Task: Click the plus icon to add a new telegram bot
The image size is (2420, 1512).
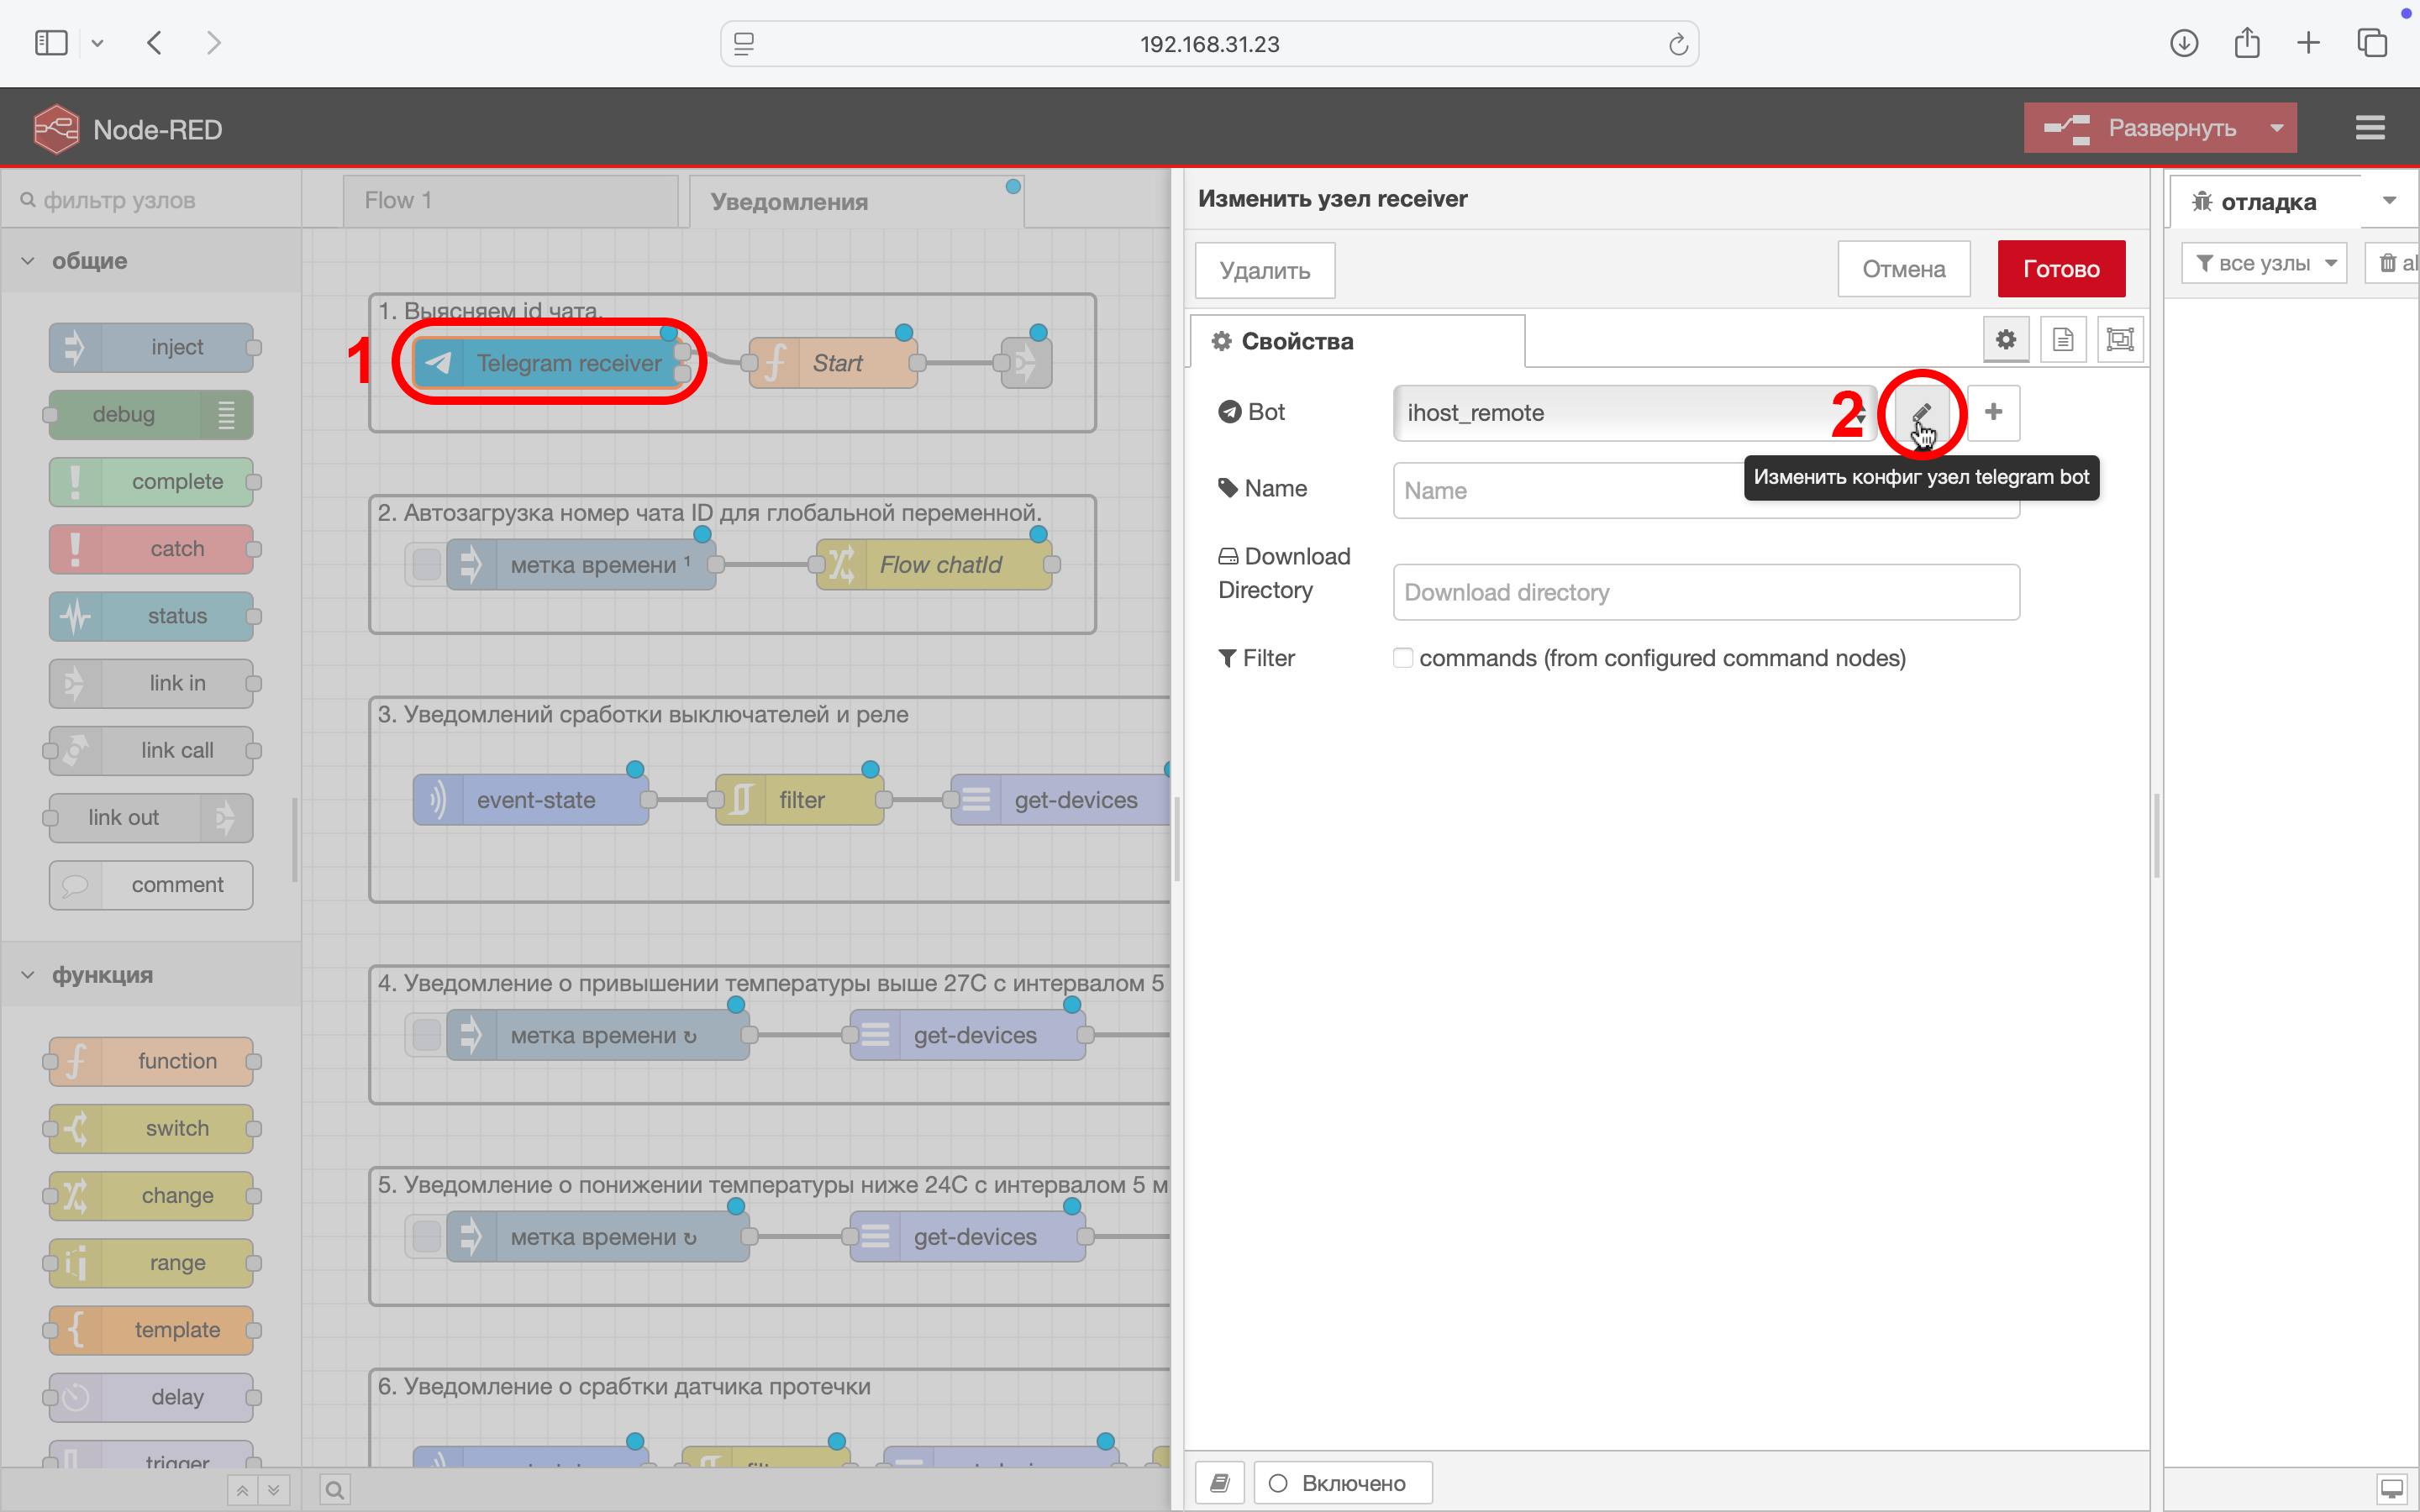Action: (1993, 413)
